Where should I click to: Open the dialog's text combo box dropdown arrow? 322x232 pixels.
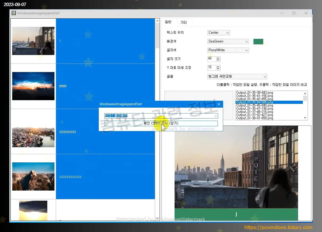pyautogui.click(x=215, y=116)
